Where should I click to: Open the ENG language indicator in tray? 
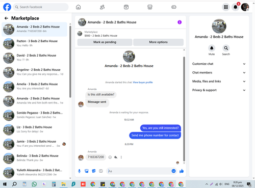(227, 184)
